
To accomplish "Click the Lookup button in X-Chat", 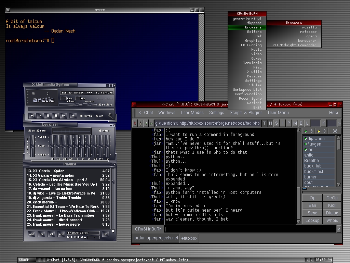I will pyautogui.click(x=312, y=221).
